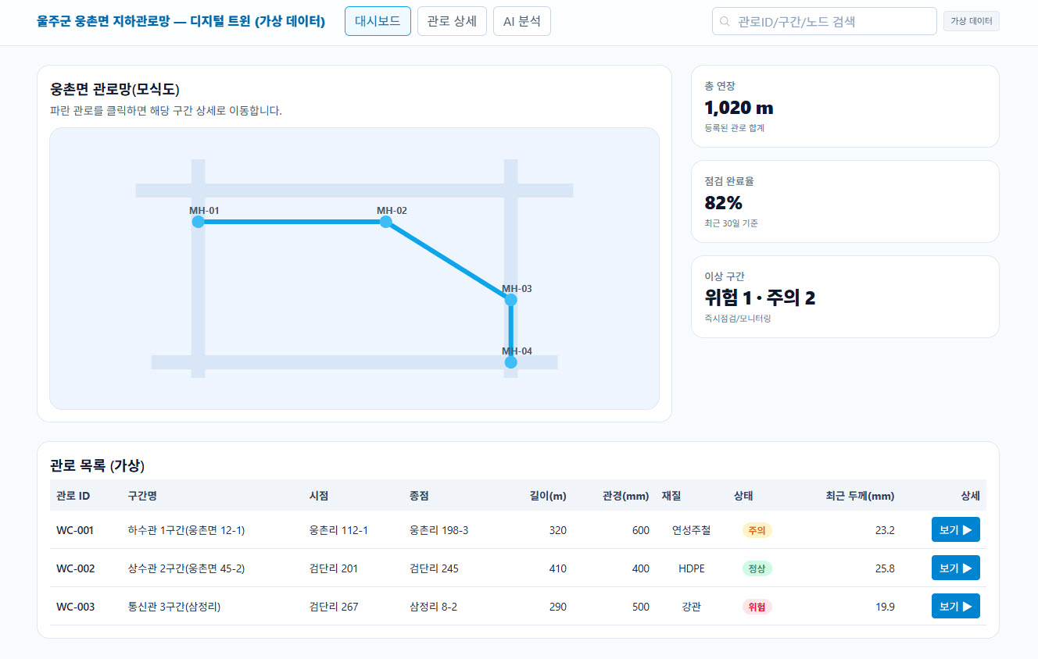Click the 웅촌리 198-3 end point cell
This screenshot has height=659, width=1038.
click(x=438, y=530)
